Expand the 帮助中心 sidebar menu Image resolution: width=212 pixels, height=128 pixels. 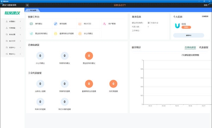[x=12, y=54]
